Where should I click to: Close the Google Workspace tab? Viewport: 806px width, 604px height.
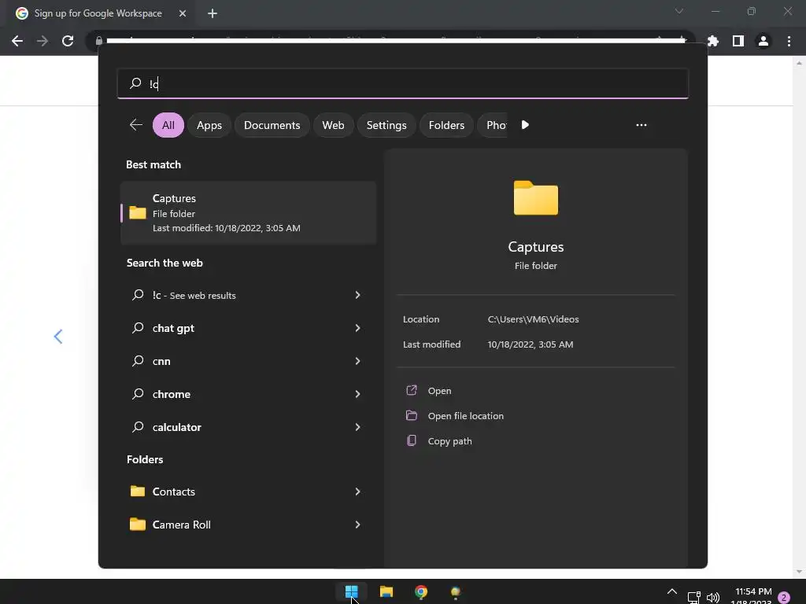coord(183,13)
